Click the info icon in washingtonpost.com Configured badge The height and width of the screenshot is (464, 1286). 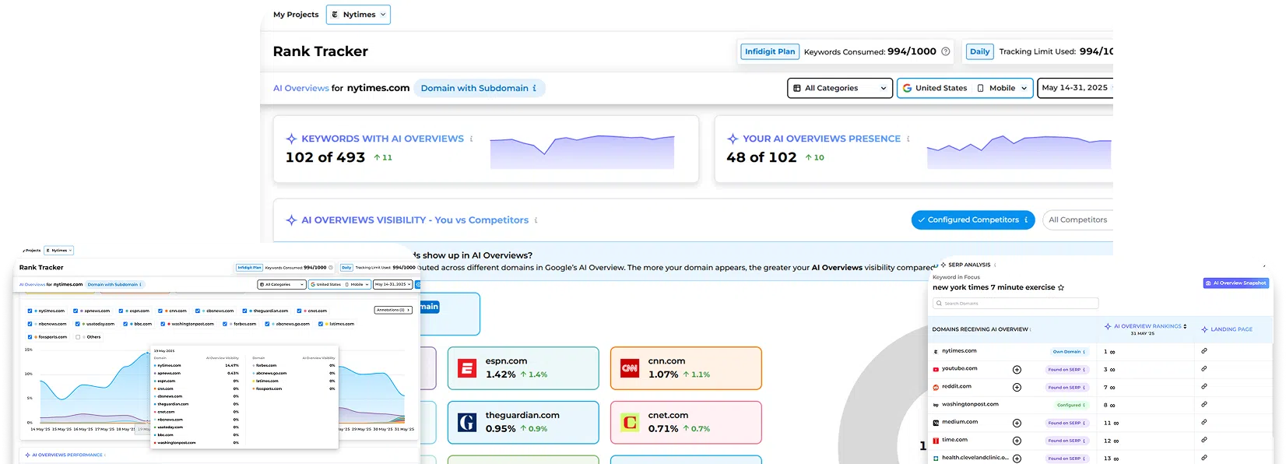tap(1084, 405)
